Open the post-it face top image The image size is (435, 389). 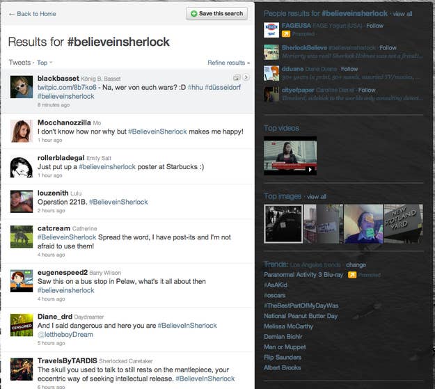point(363,224)
